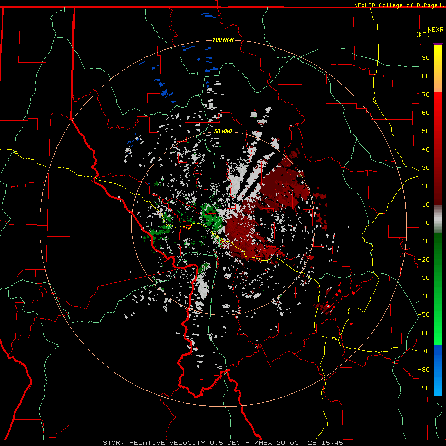The width and height of the screenshot is (446, 446).
Task: Click the KMSX 20 OCT 25 15:45 timestamp
Action: point(299,443)
